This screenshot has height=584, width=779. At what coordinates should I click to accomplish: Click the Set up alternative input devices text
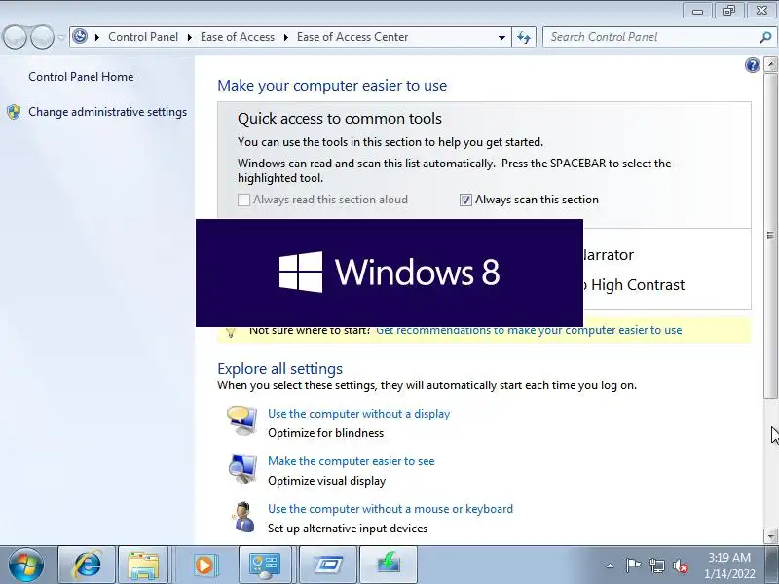point(348,529)
